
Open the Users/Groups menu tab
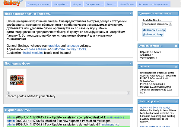pos(127,5)
